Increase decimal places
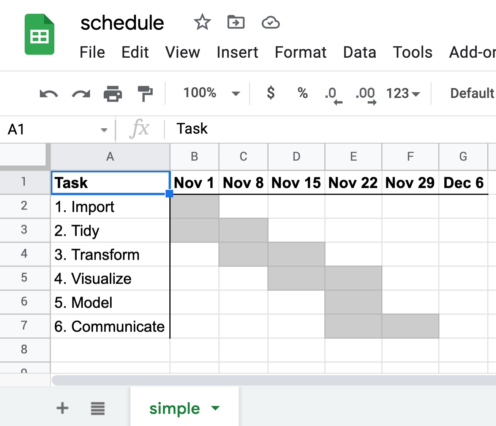This screenshot has height=426, width=496. point(366,95)
